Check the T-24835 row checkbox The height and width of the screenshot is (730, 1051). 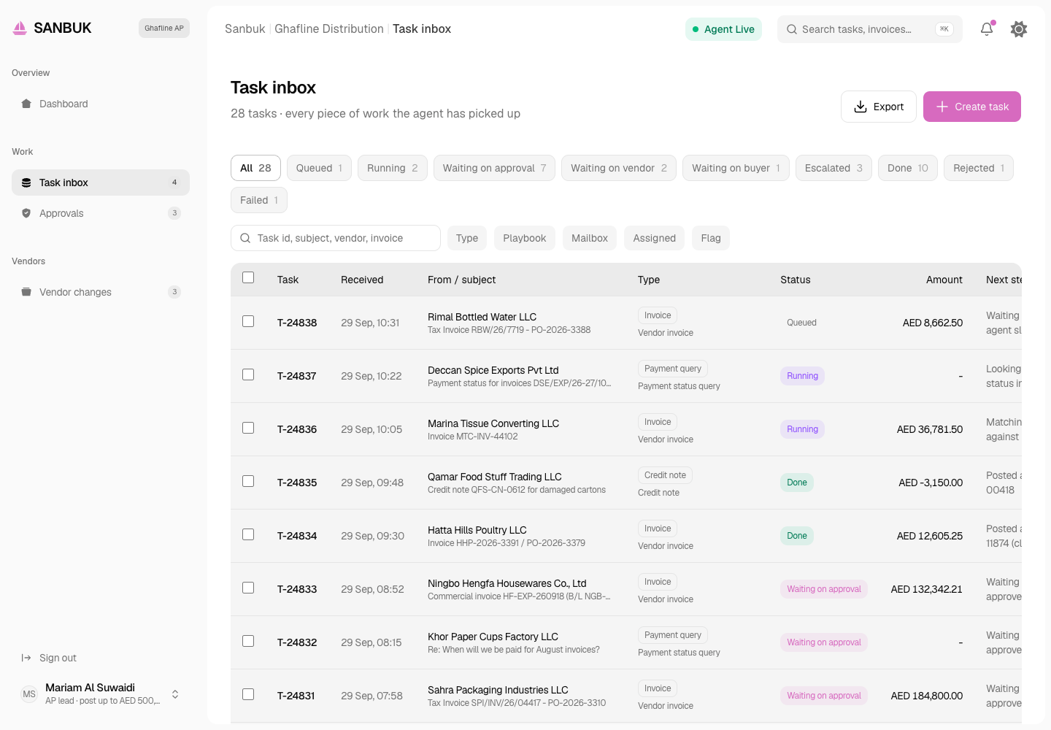(248, 481)
